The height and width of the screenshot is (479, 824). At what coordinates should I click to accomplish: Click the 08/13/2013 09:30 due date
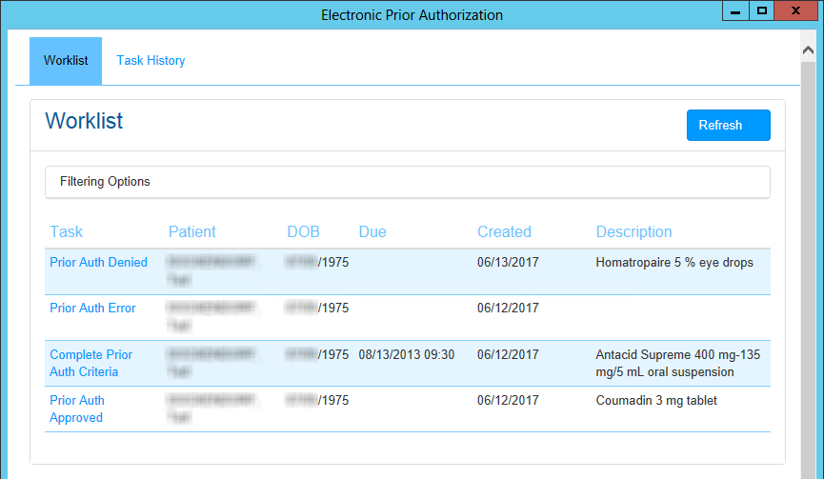tap(406, 354)
